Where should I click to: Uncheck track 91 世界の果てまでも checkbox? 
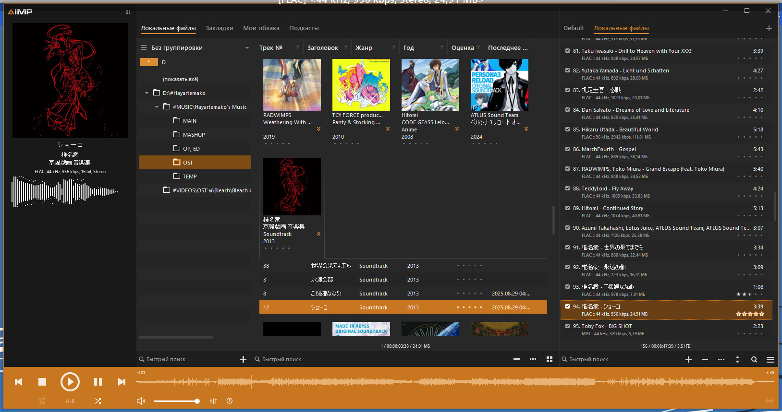(568, 247)
